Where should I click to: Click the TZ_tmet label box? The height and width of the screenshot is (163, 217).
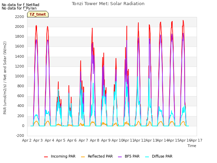coord(38,14)
